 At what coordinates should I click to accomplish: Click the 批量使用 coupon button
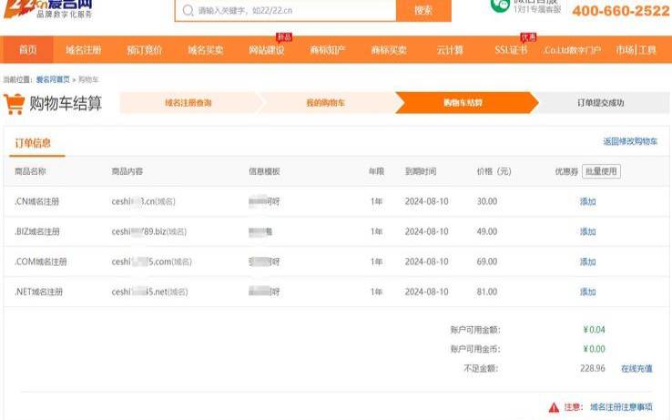click(601, 171)
